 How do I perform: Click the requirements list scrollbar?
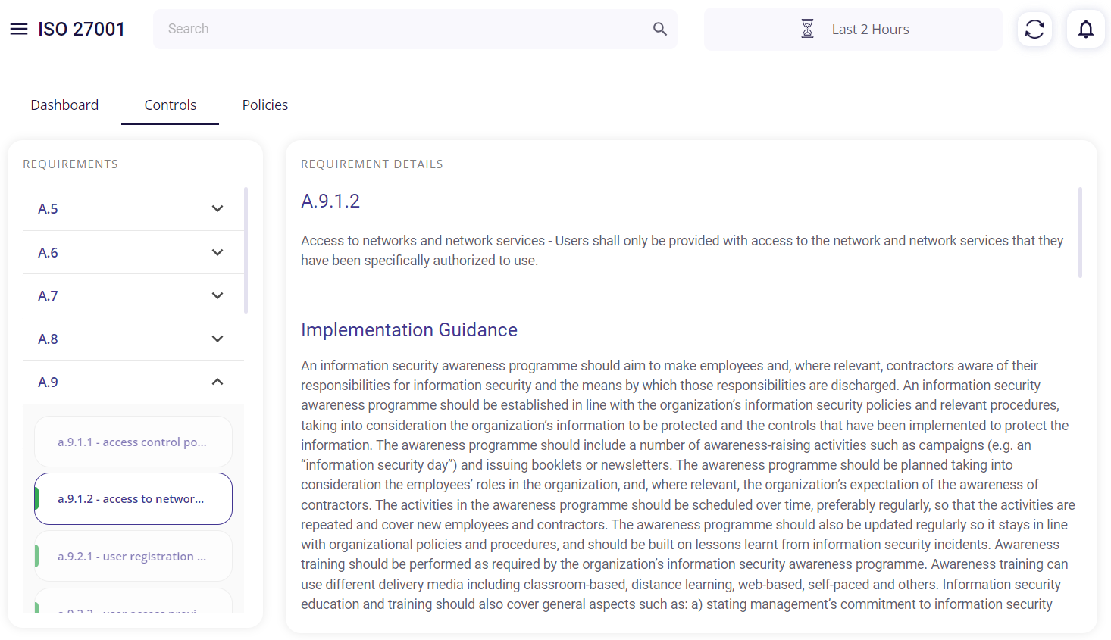246,250
